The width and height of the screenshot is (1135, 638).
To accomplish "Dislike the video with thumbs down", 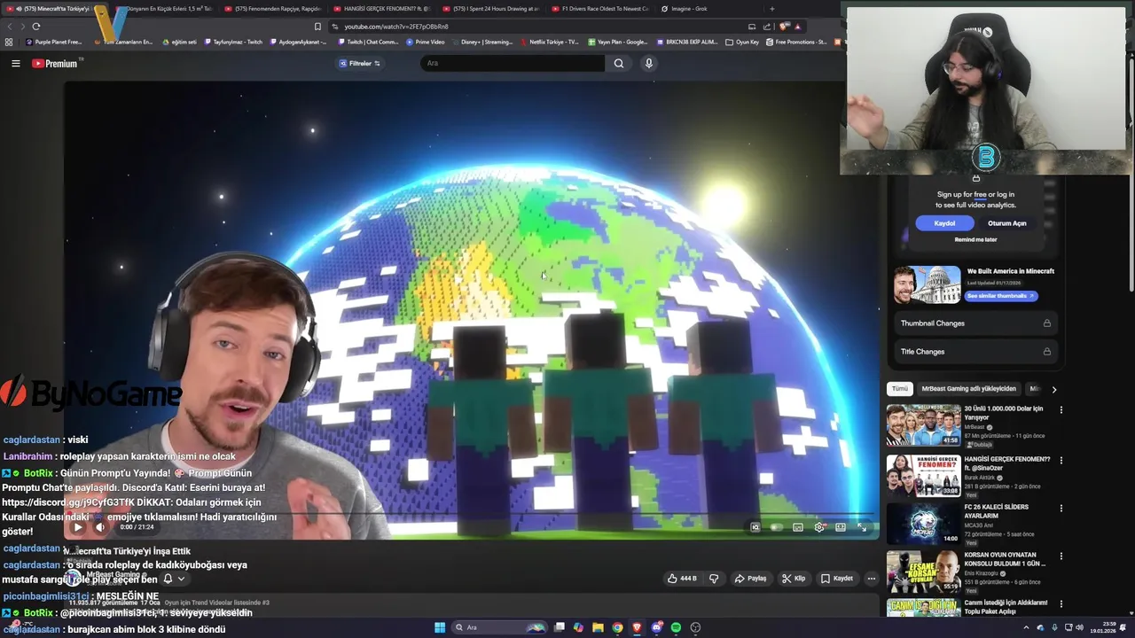I will pyautogui.click(x=714, y=579).
